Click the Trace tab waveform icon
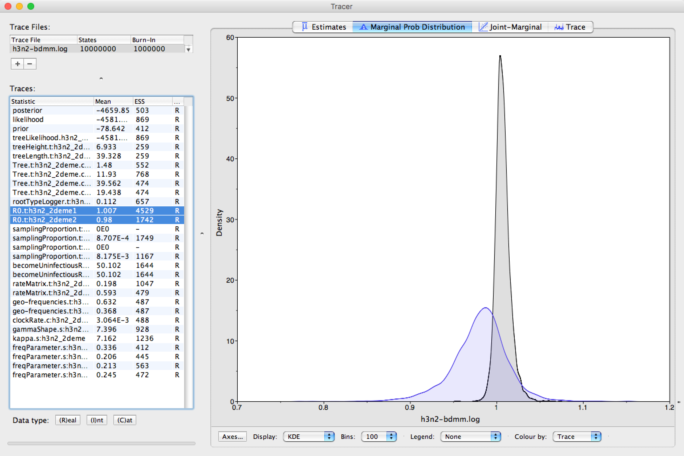The height and width of the screenshot is (456, 684). click(559, 27)
